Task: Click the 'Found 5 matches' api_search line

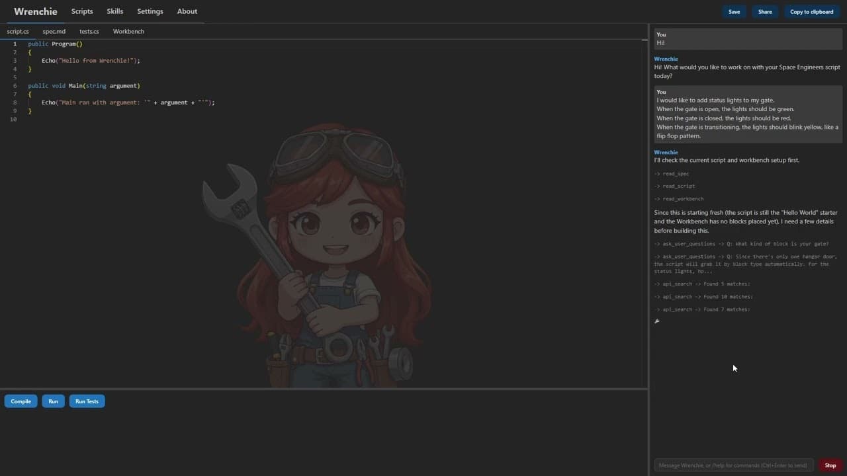Action: (x=702, y=284)
